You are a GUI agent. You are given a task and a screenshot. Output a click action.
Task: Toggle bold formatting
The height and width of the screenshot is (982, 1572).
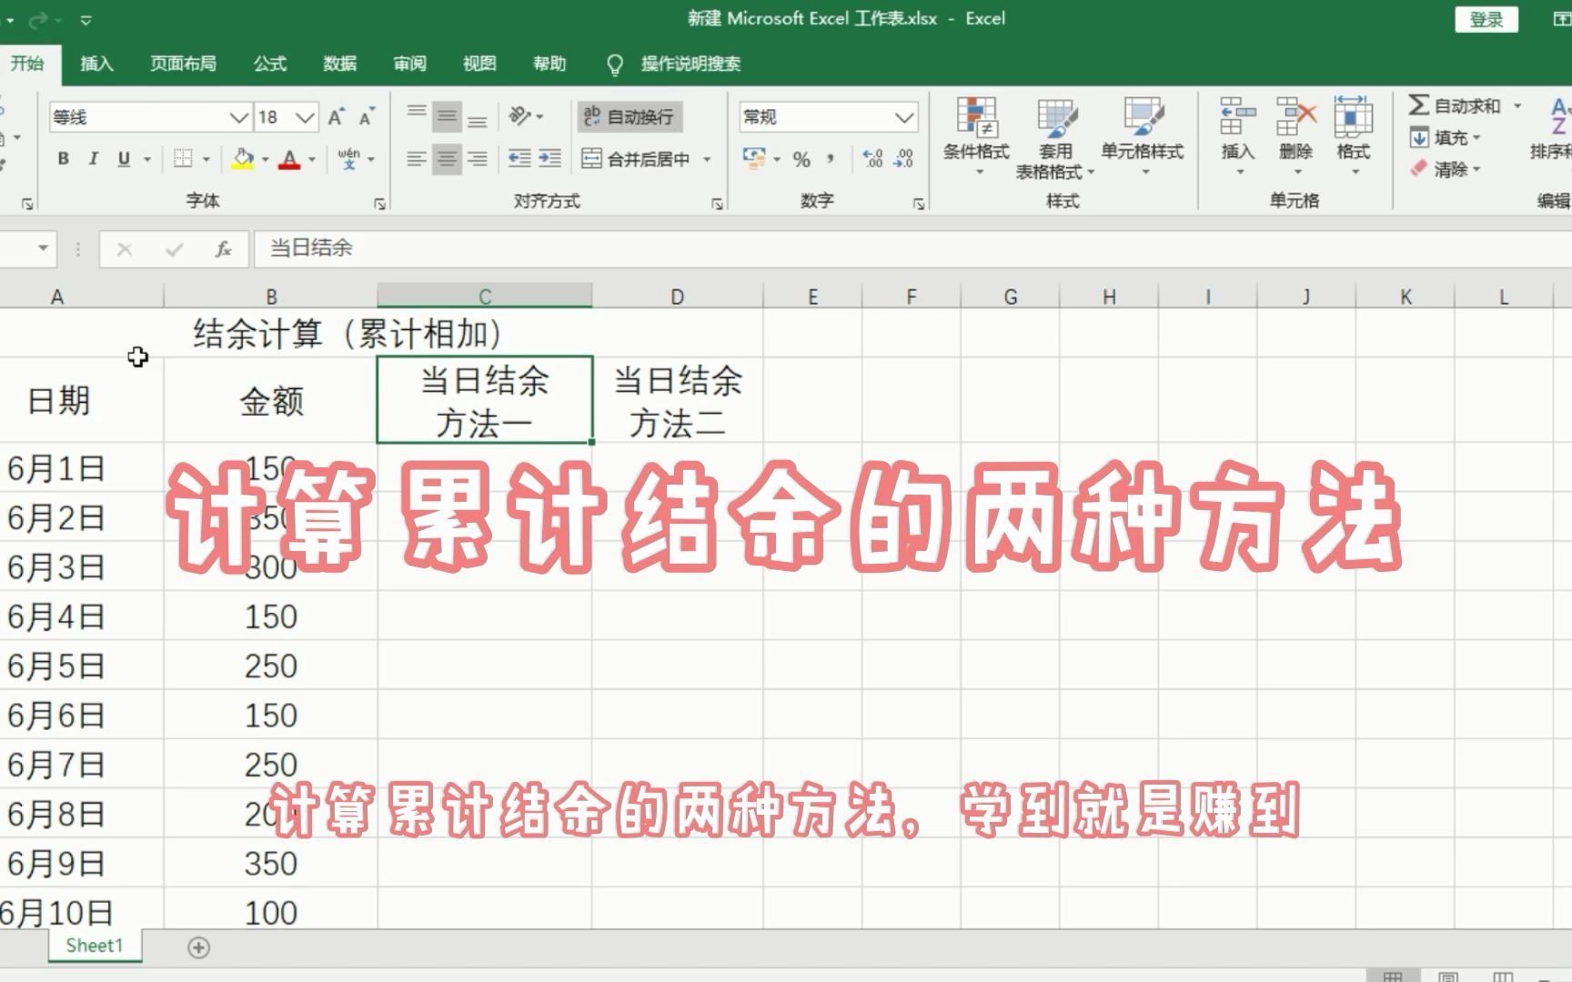pyautogui.click(x=63, y=159)
